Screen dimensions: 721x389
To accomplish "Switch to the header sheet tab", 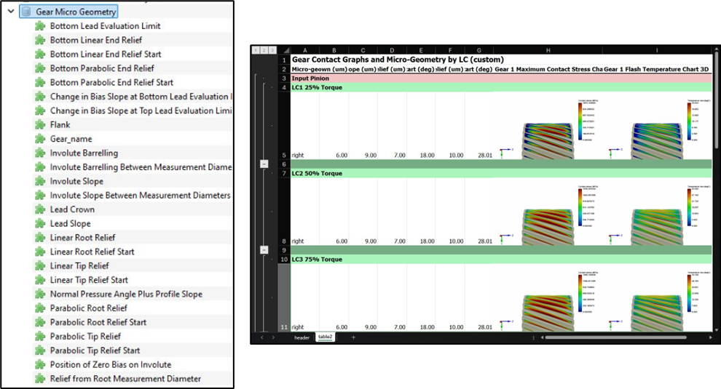I will pos(302,337).
